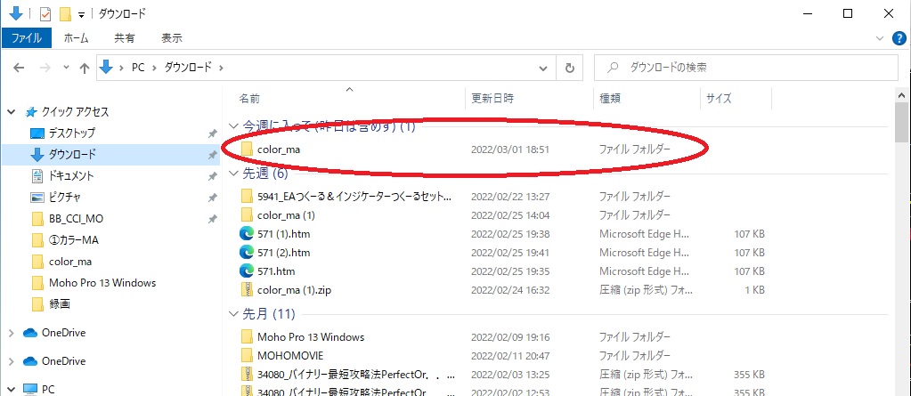The image size is (911, 396).
Task: Open the 571 (1).htm Edge file
Action: (279, 234)
